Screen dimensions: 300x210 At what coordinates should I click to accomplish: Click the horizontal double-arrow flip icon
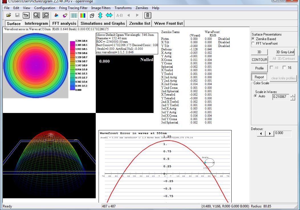(109, 15)
